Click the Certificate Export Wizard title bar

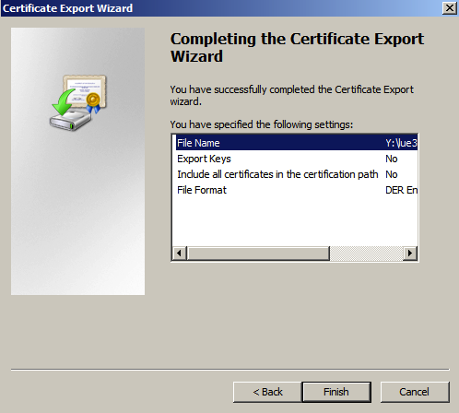221,8
